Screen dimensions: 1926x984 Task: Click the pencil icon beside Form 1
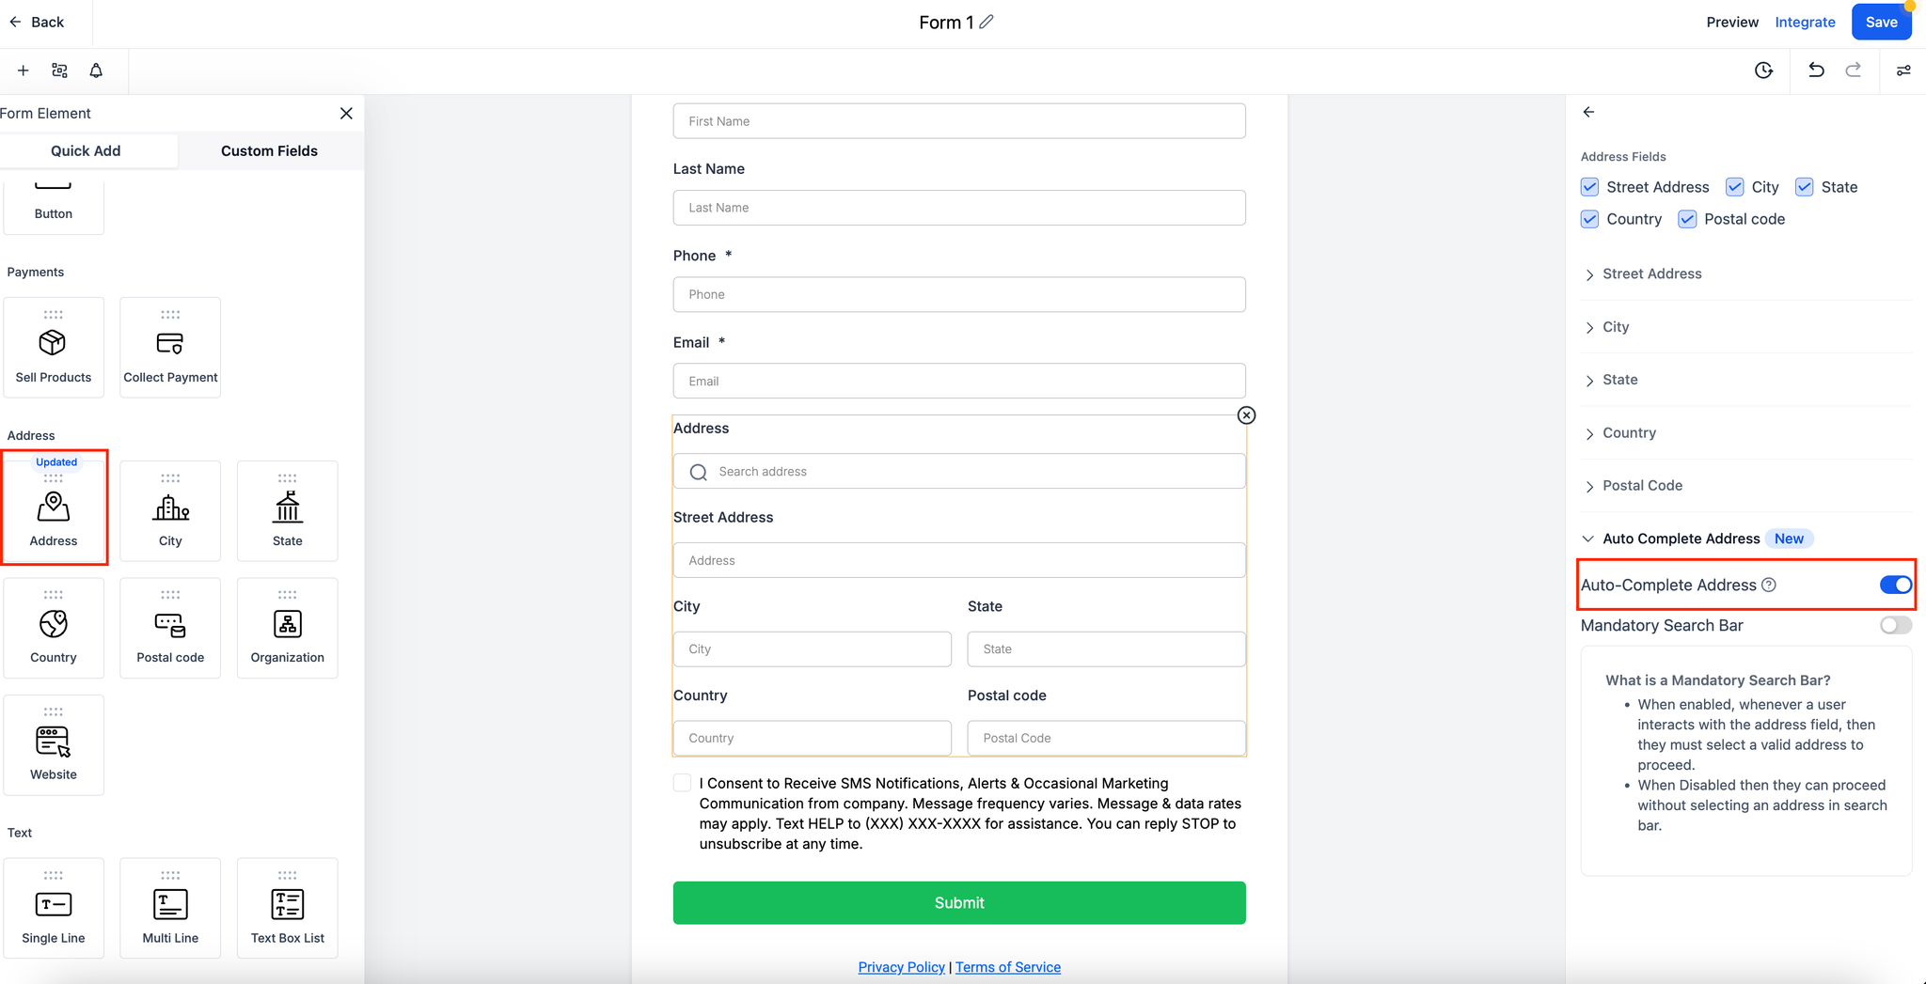coord(987,22)
